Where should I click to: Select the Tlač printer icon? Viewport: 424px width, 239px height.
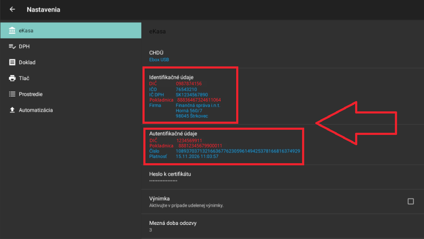coord(12,78)
